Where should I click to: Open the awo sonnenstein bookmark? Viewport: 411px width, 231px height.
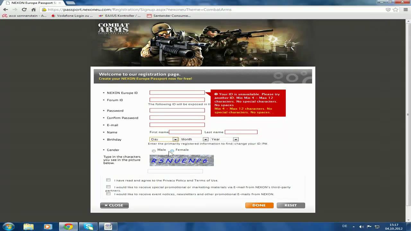pyautogui.click(x=25, y=15)
